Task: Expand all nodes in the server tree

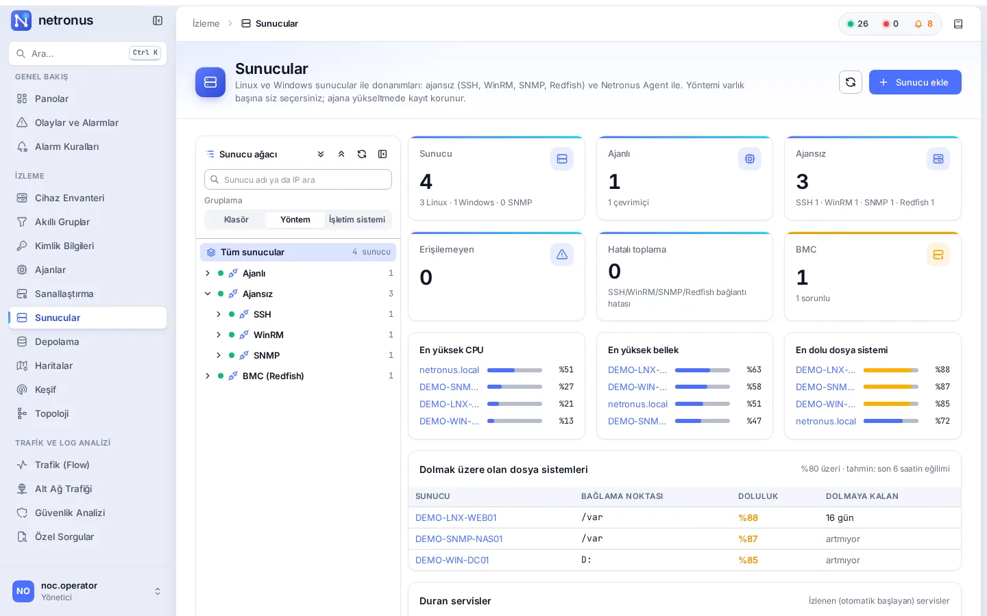Action: 321,154
